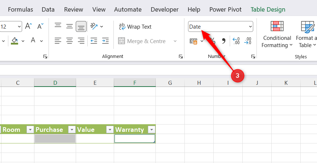Click the Warranty table header cell
Viewport: 317px width, 163px height.
click(135, 129)
